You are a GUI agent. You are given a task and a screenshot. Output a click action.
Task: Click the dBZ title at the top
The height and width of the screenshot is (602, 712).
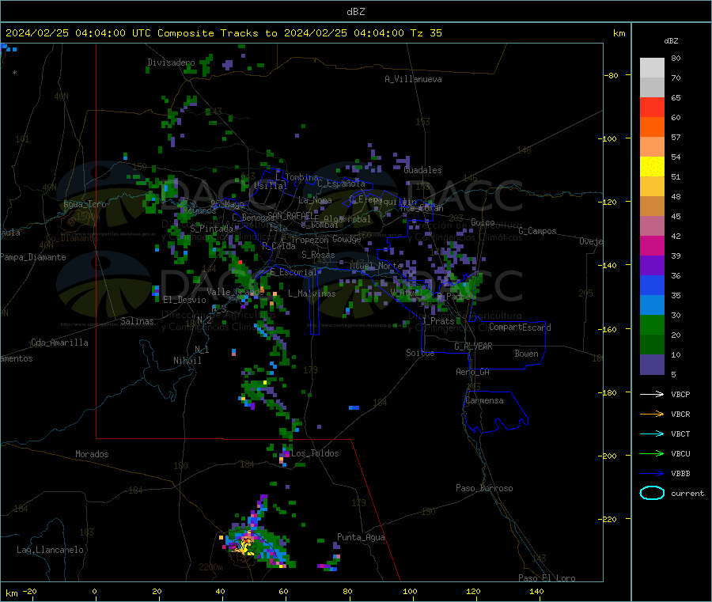pos(355,12)
